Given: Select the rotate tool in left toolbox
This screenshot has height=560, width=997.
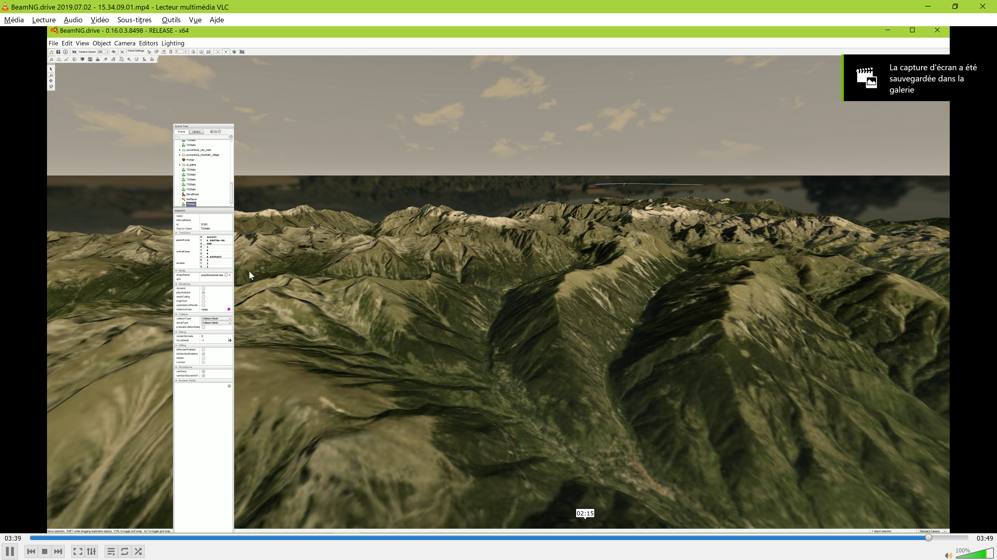Looking at the screenshot, I should point(51,81).
